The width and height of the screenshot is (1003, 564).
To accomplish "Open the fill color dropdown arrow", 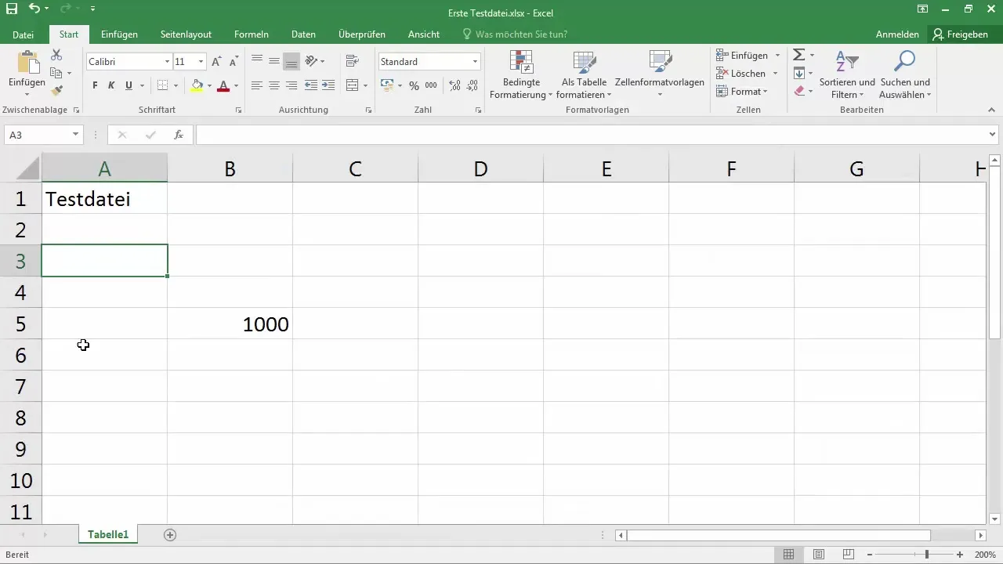I will pos(209,85).
